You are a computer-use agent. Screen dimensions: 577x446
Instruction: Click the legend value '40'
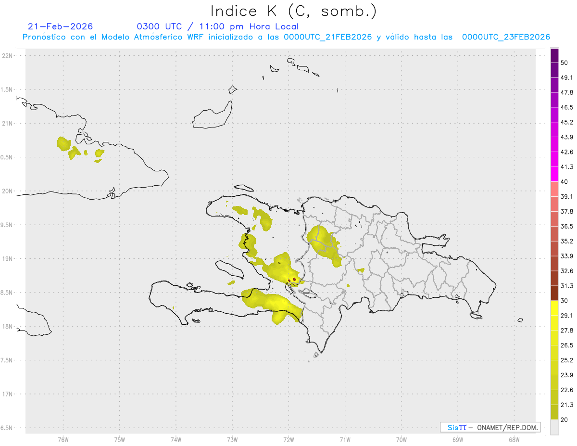(564, 181)
